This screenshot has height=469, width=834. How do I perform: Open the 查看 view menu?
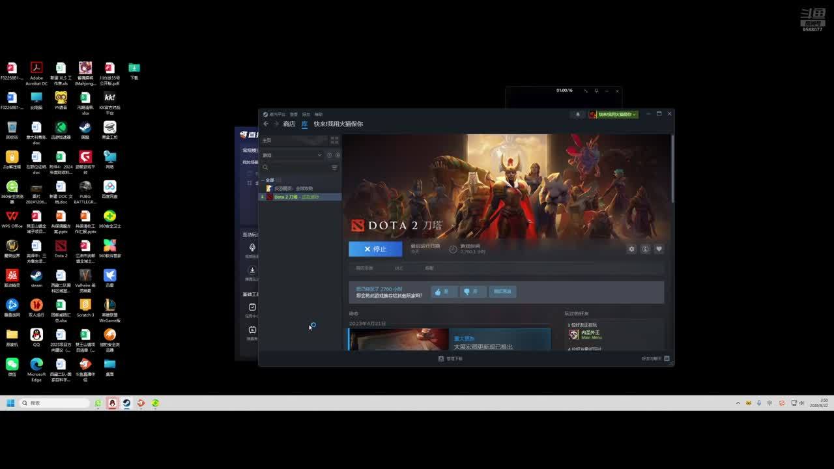[x=294, y=114]
